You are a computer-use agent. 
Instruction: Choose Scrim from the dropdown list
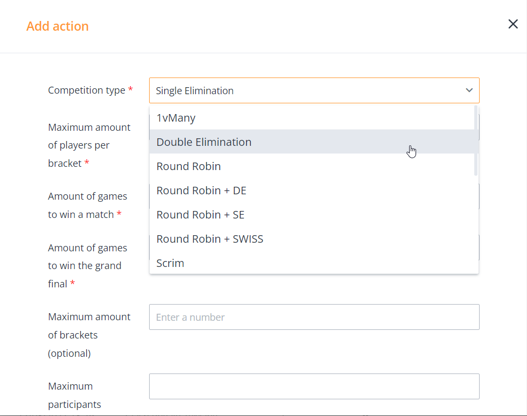170,263
